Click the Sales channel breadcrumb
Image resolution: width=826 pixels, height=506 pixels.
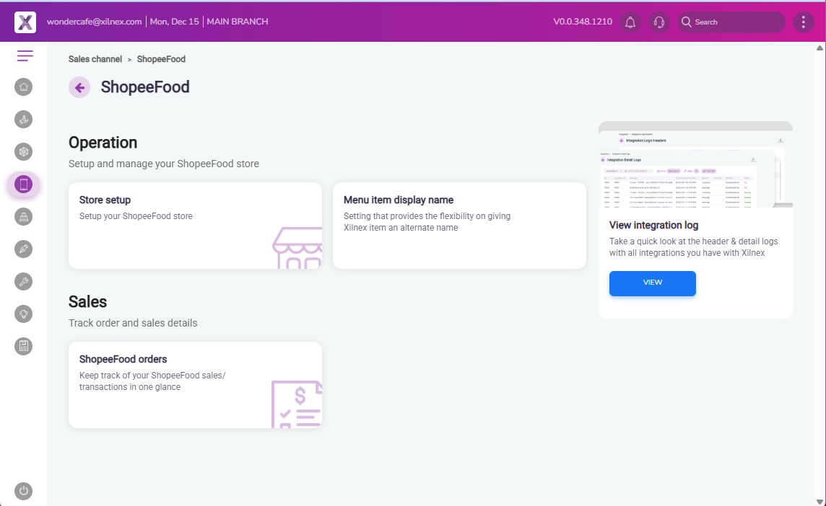pyautogui.click(x=95, y=59)
